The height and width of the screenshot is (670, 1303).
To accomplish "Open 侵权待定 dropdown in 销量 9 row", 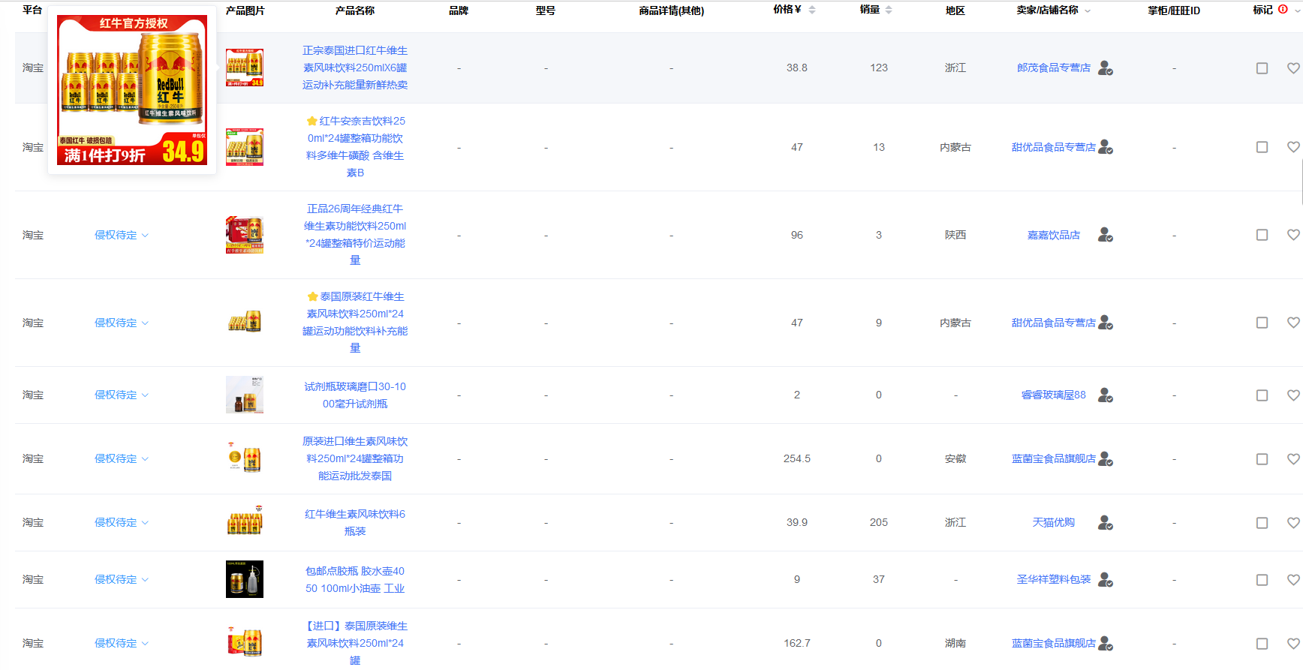I will [x=122, y=323].
